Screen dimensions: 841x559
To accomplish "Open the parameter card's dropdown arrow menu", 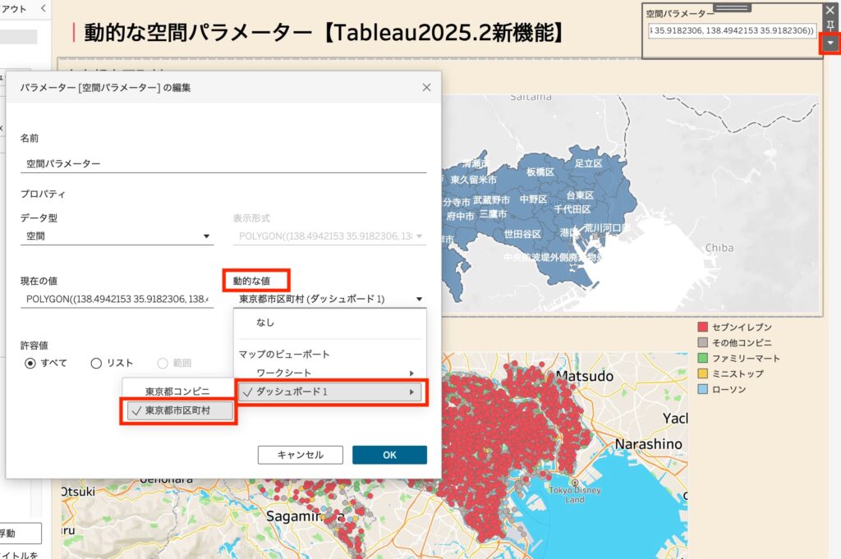I will pyautogui.click(x=830, y=44).
